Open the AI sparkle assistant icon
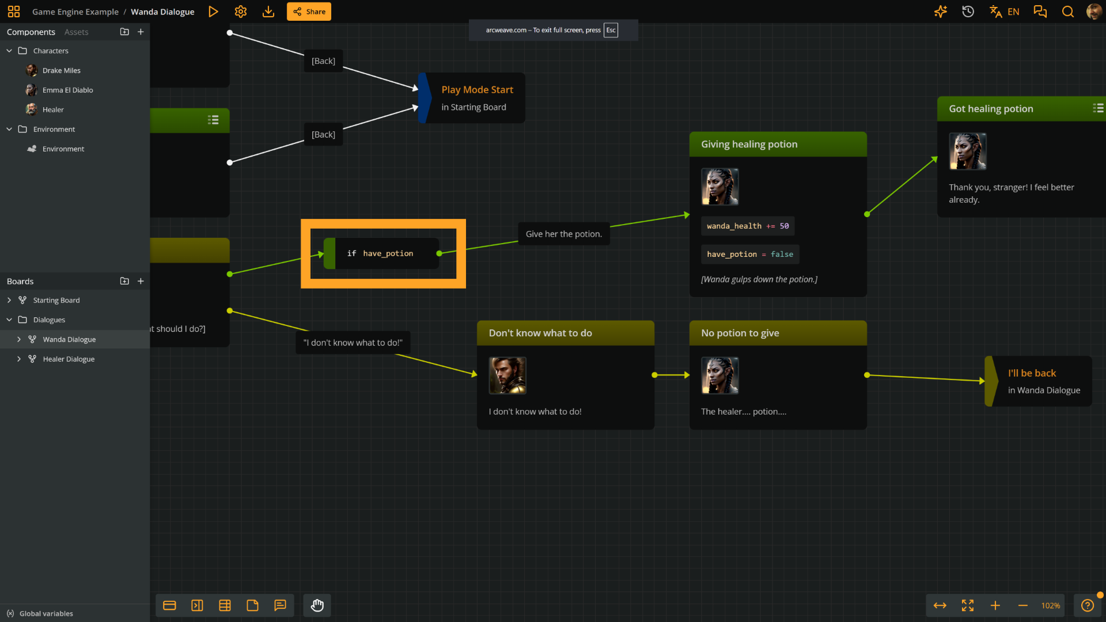This screenshot has height=622, width=1106. click(x=941, y=12)
